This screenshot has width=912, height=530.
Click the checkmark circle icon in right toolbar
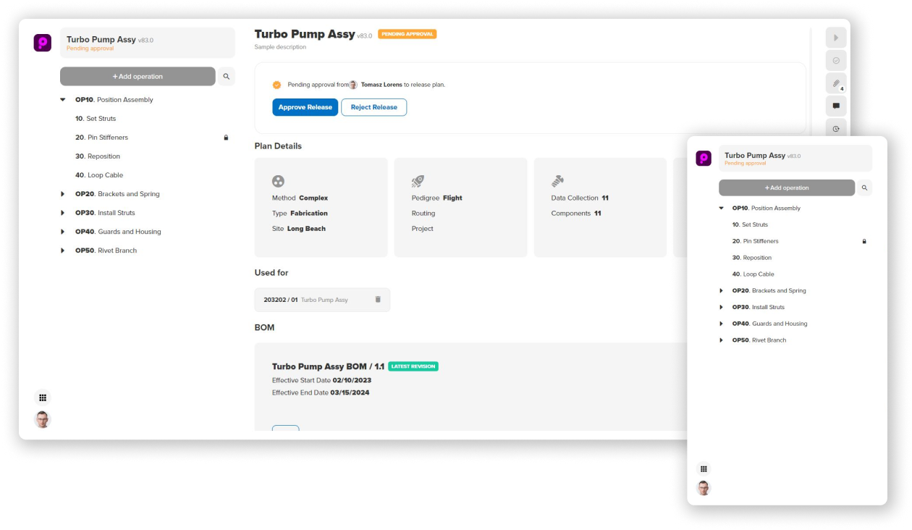(836, 61)
